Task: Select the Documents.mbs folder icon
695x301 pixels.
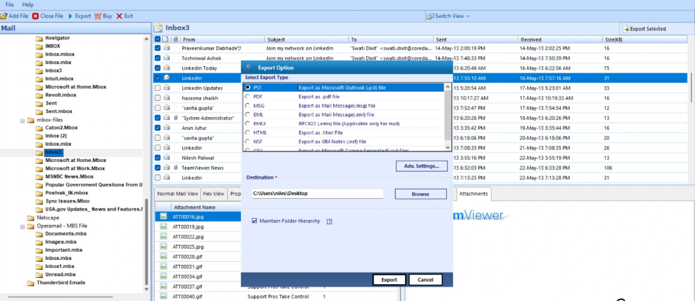Action: (39, 234)
